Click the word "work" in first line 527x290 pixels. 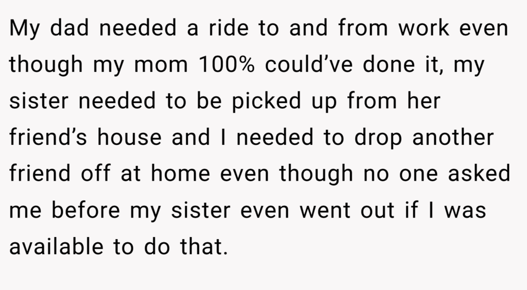424,28
